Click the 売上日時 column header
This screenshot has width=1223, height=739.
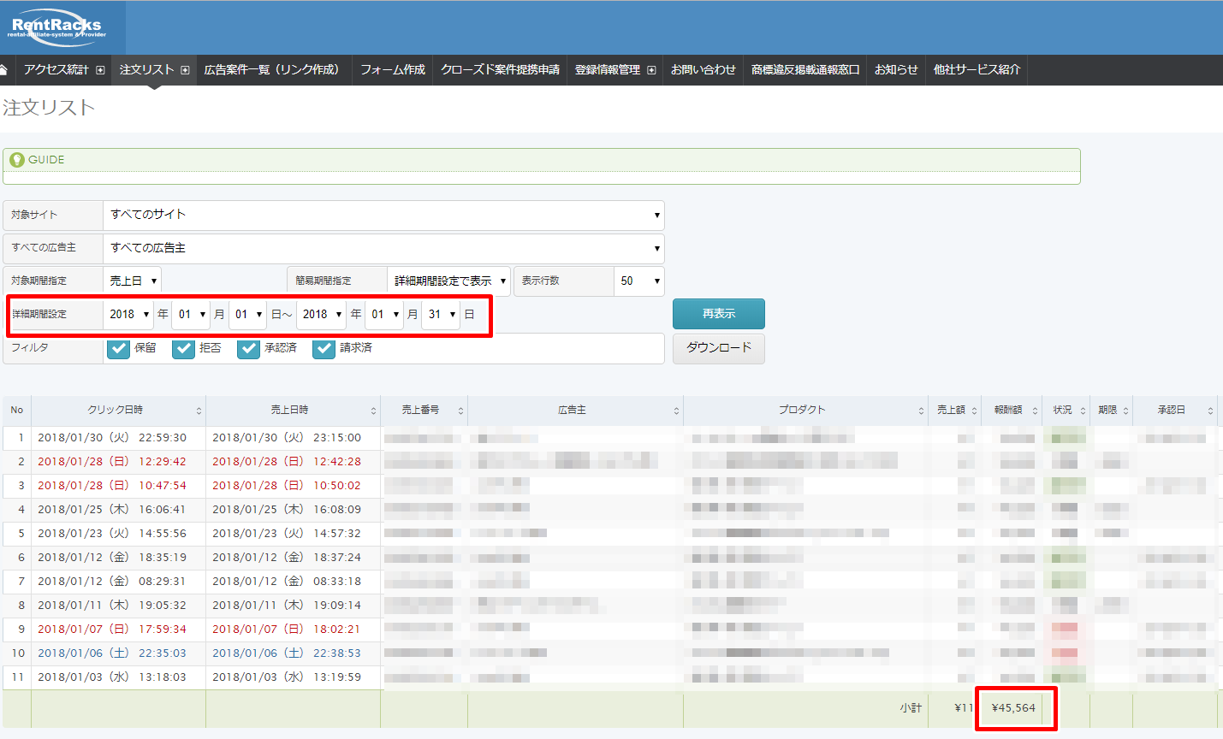(289, 411)
